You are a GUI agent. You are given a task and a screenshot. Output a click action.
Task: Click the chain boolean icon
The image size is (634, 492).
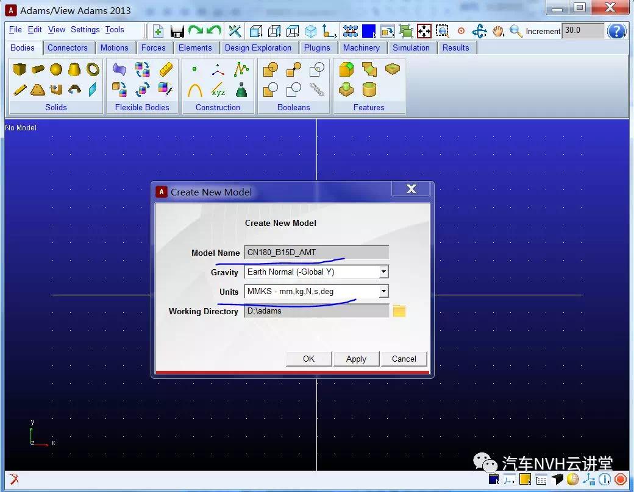click(316, 90)
